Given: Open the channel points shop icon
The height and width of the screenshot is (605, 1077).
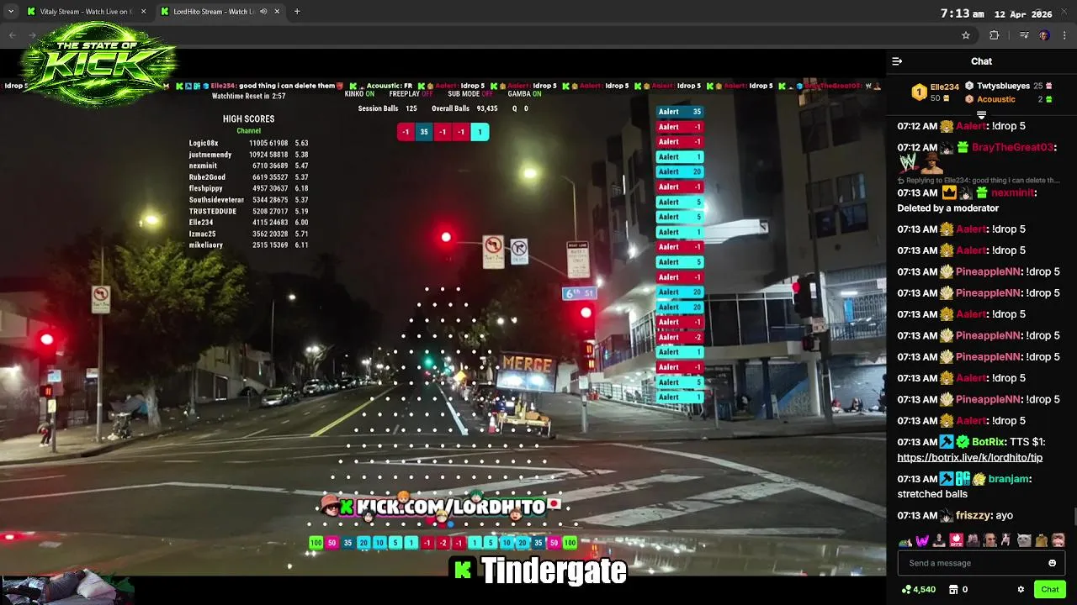Looking at the screenshot, I should 953,589.
